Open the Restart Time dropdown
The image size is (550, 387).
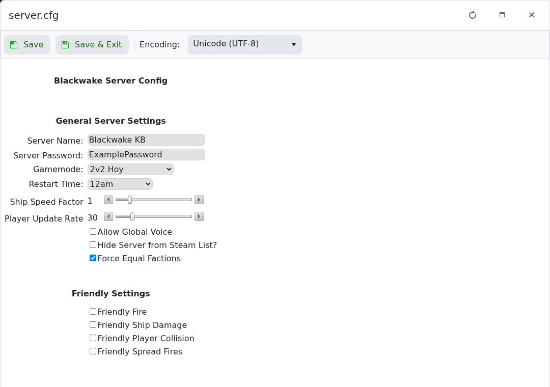pyautogui.click(x=120, y=184)
